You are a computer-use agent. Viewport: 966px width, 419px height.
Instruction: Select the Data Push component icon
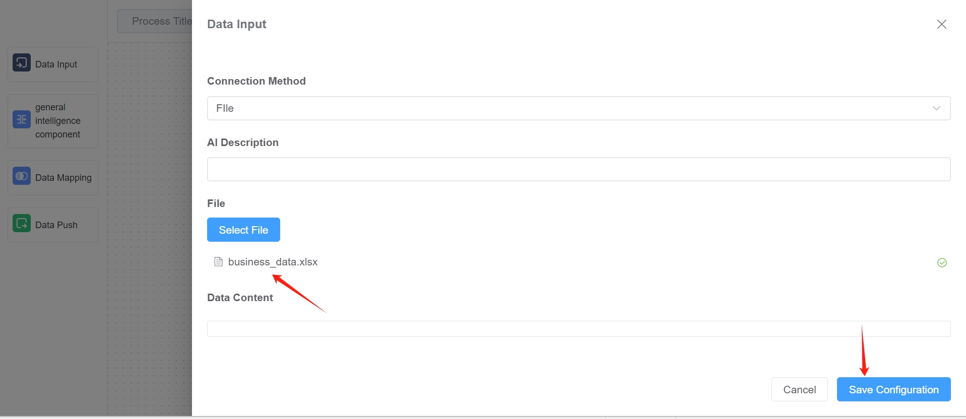click(x=21, y=224)
